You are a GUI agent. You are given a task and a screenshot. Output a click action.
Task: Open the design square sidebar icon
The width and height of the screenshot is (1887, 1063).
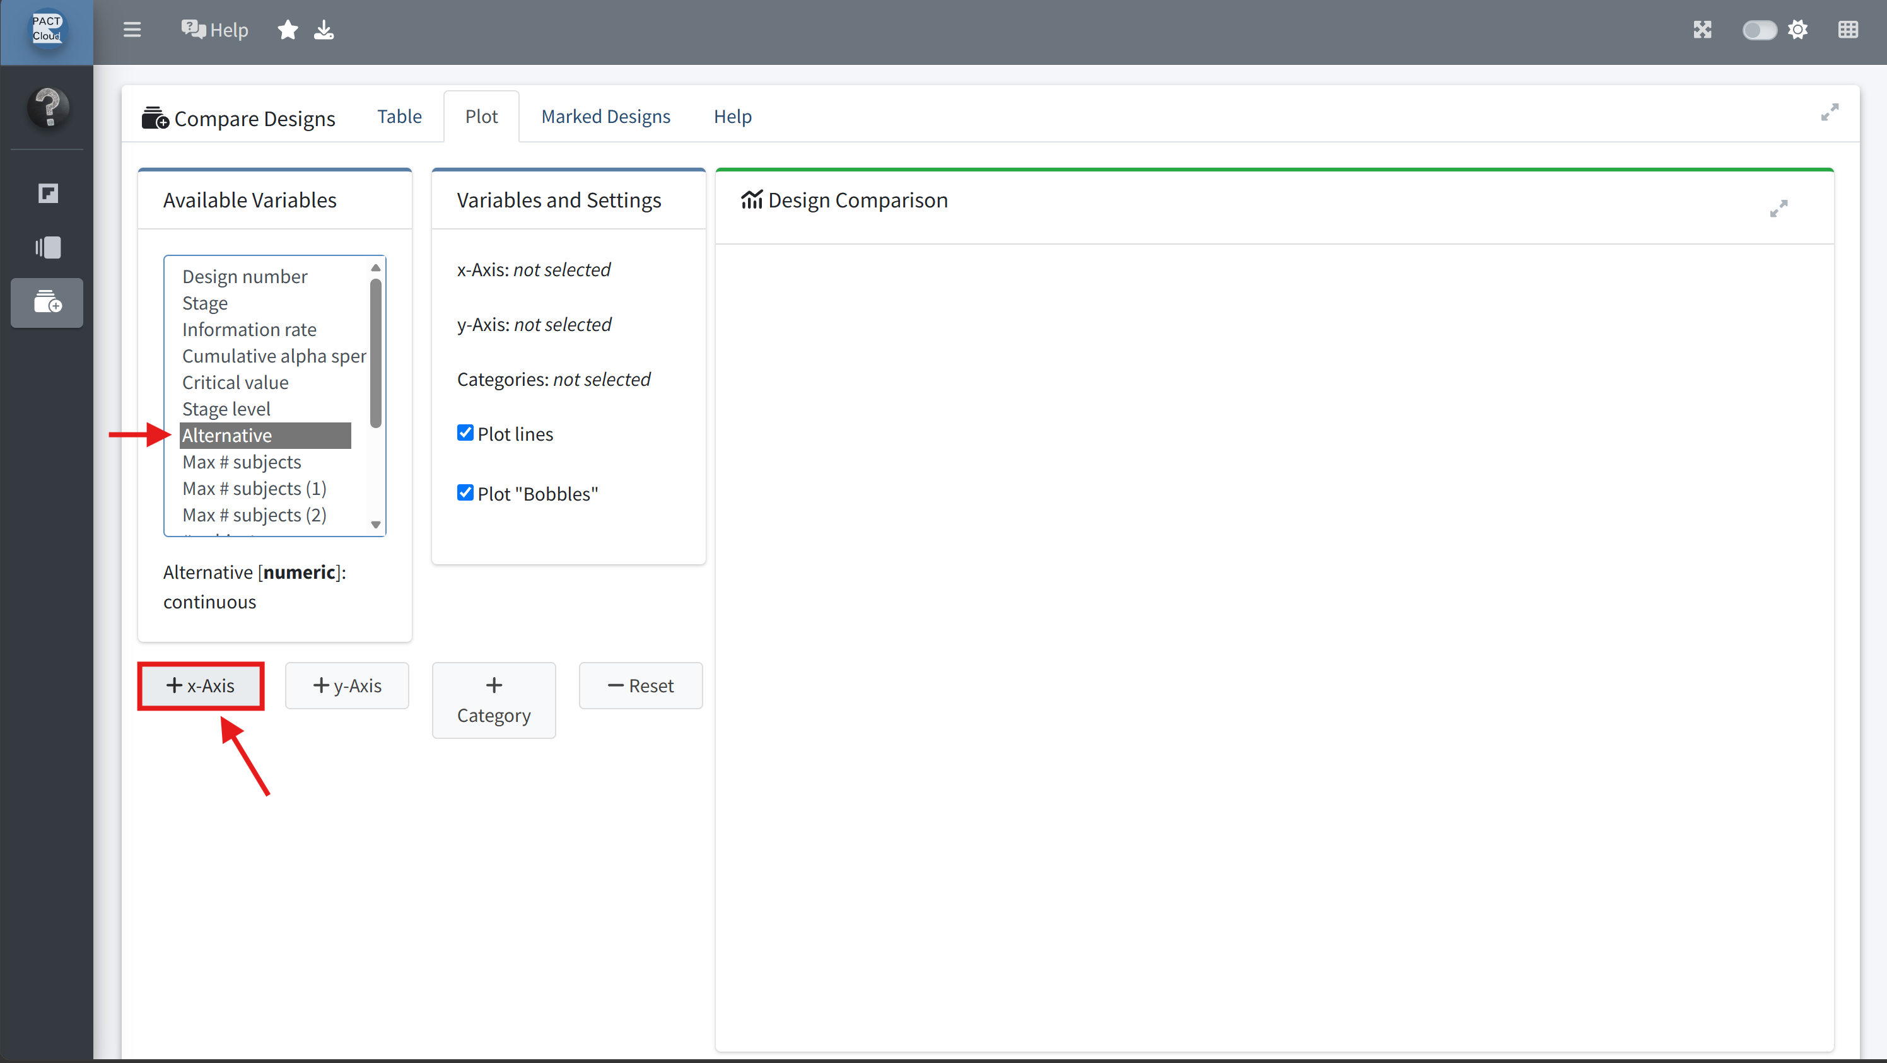pos(47,194)
